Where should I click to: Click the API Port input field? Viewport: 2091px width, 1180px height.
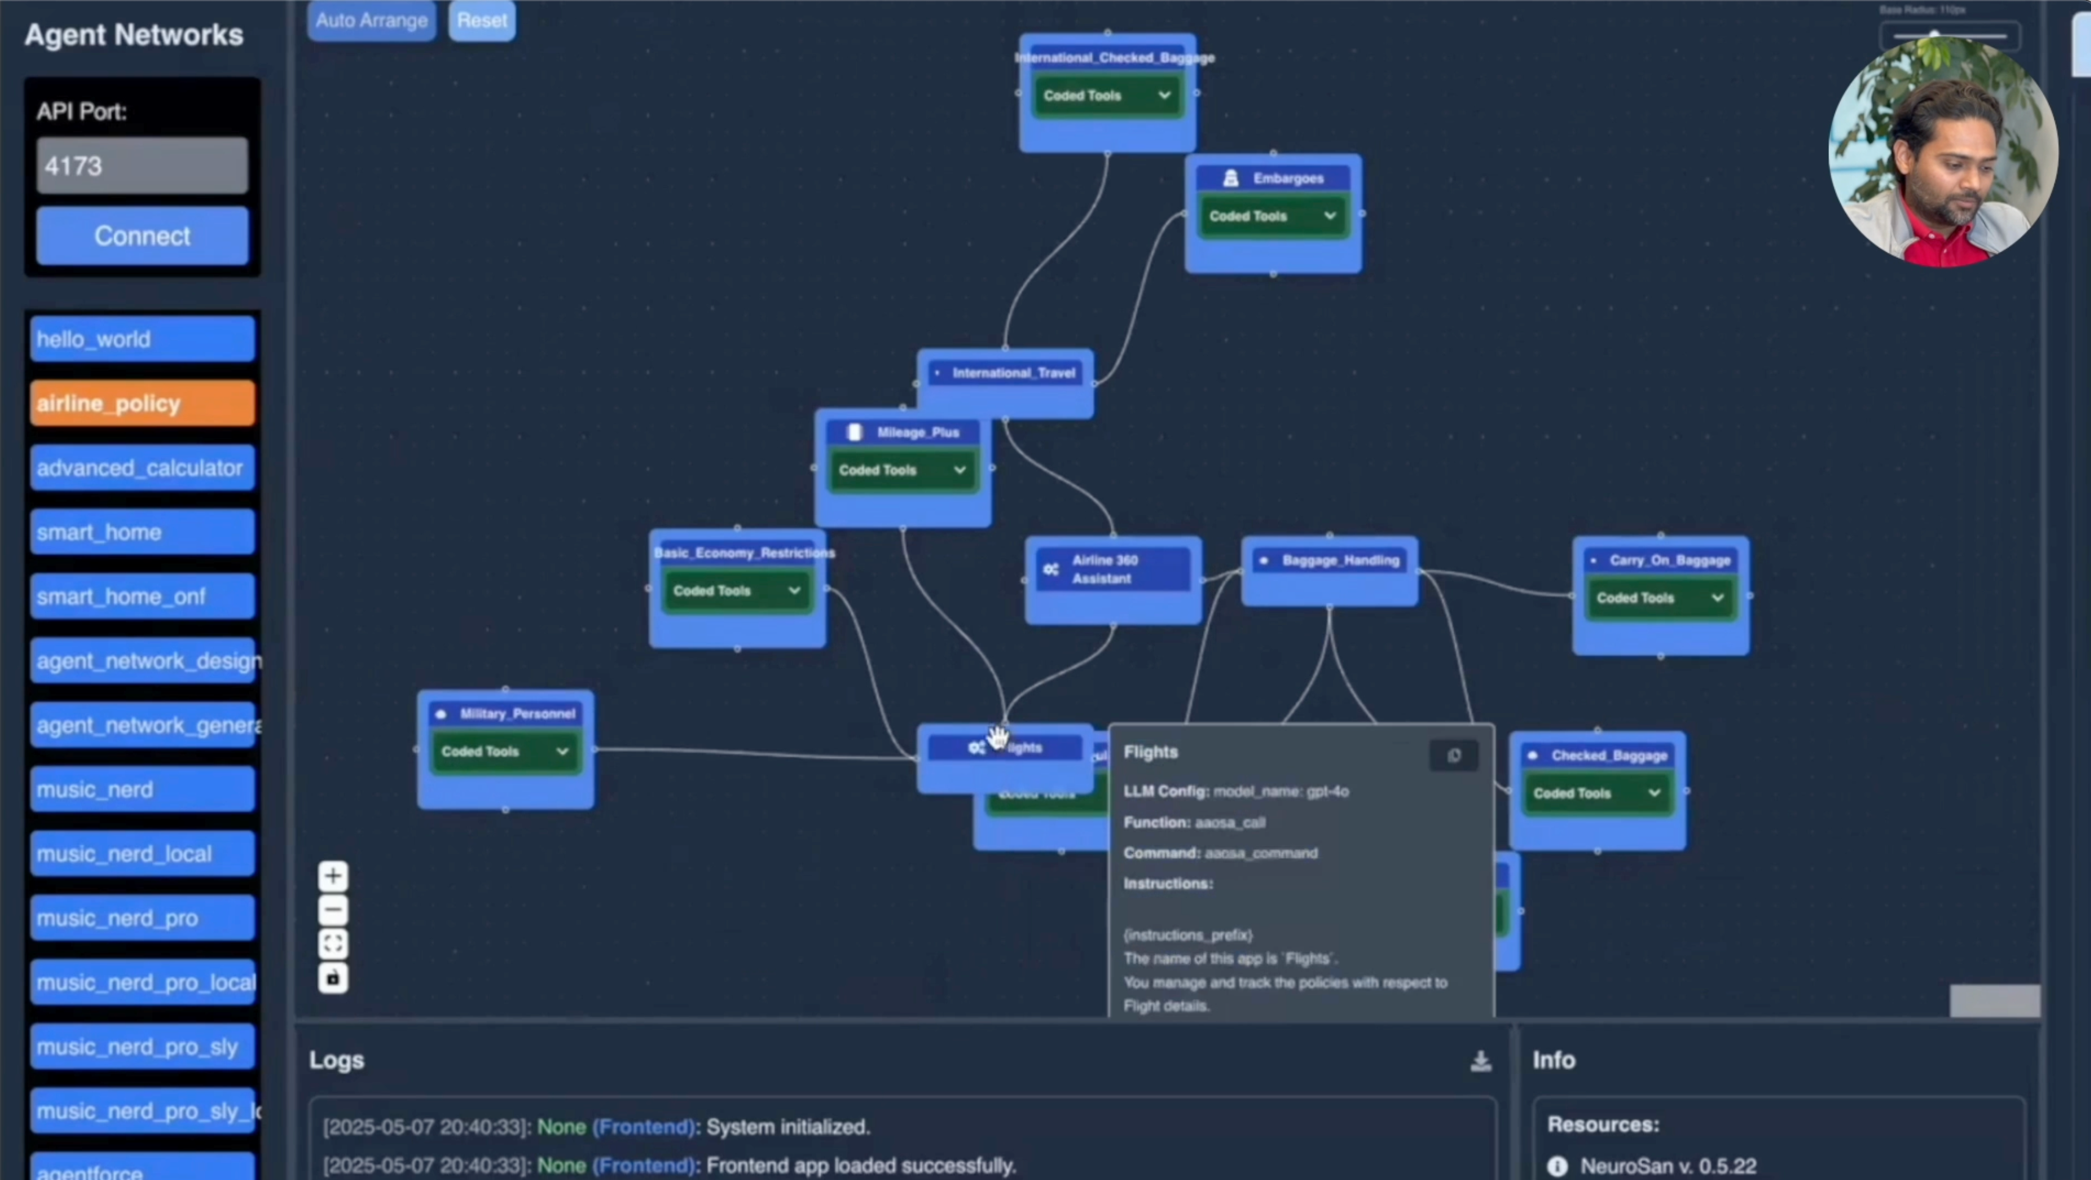142,166
